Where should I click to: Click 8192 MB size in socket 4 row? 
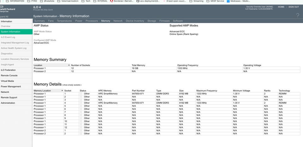pos(184,103)
